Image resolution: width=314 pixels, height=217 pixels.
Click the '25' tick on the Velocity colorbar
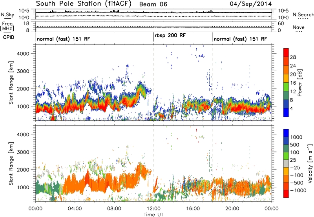tap(293, 160)
